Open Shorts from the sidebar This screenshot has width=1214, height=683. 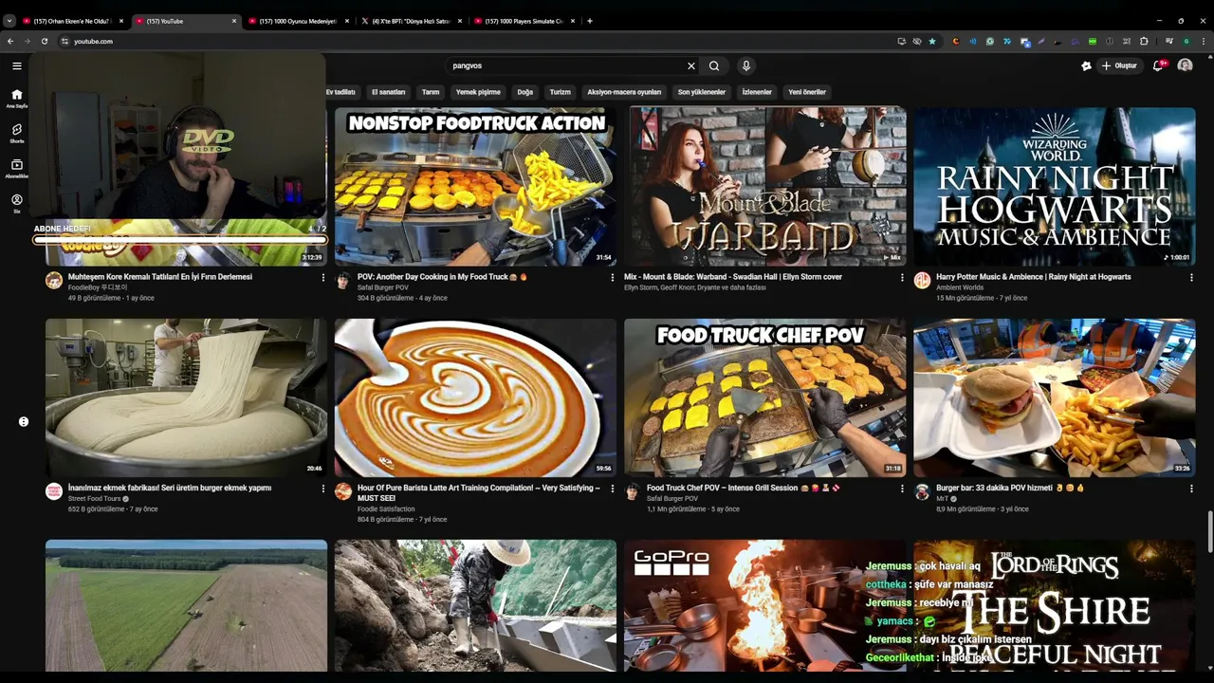tap(17, 133)
